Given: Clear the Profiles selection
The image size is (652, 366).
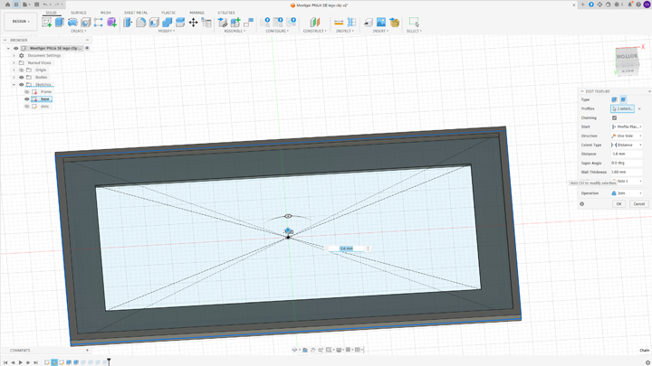Looking at the screenshot, I should tap(639, 108).
